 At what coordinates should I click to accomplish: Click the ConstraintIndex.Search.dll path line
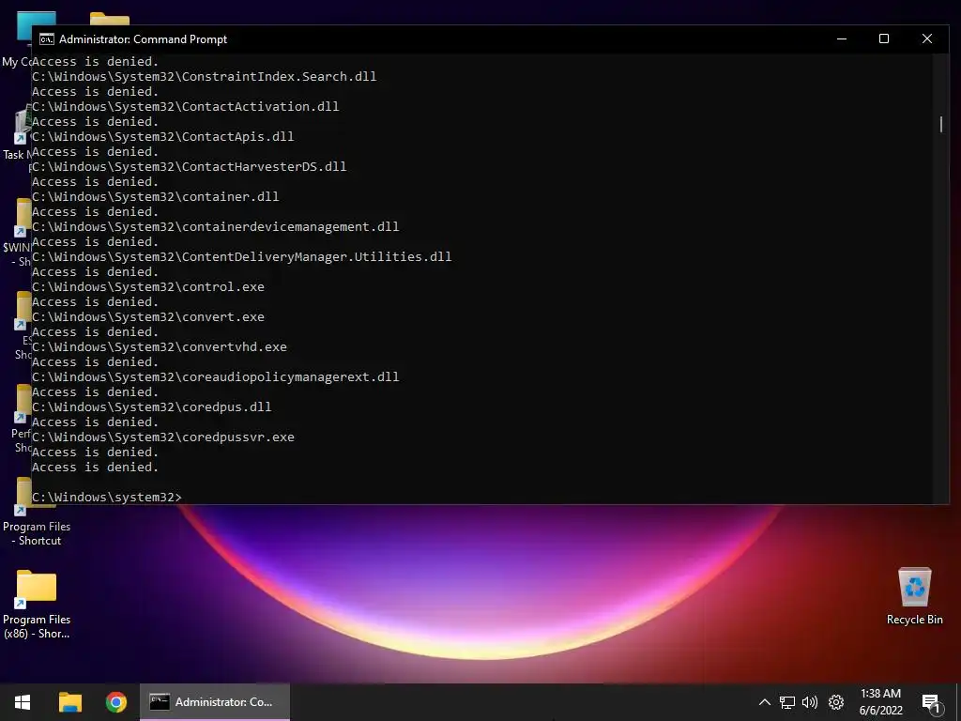tap(204, 77)
